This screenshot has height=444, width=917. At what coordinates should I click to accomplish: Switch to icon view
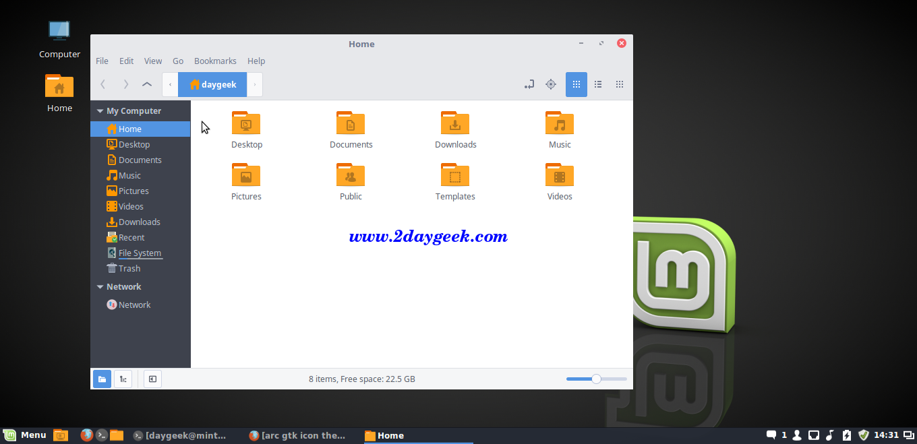tap(576, 84)
